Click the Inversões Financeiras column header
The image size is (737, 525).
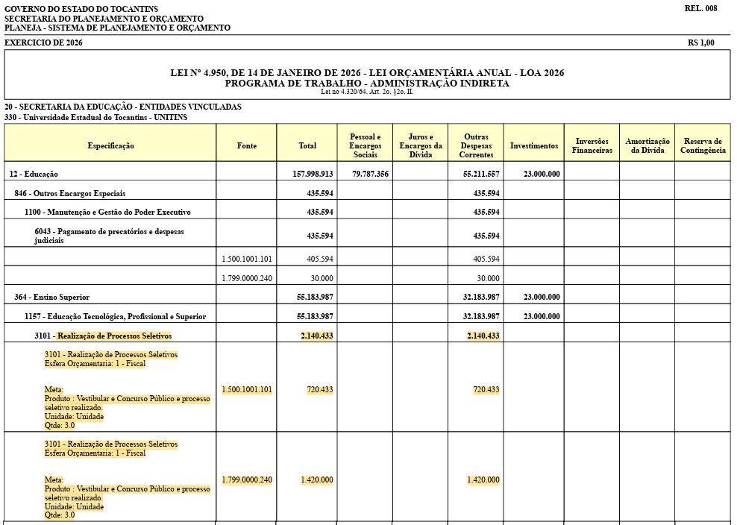pyautogui.click(x=592, y=145)
